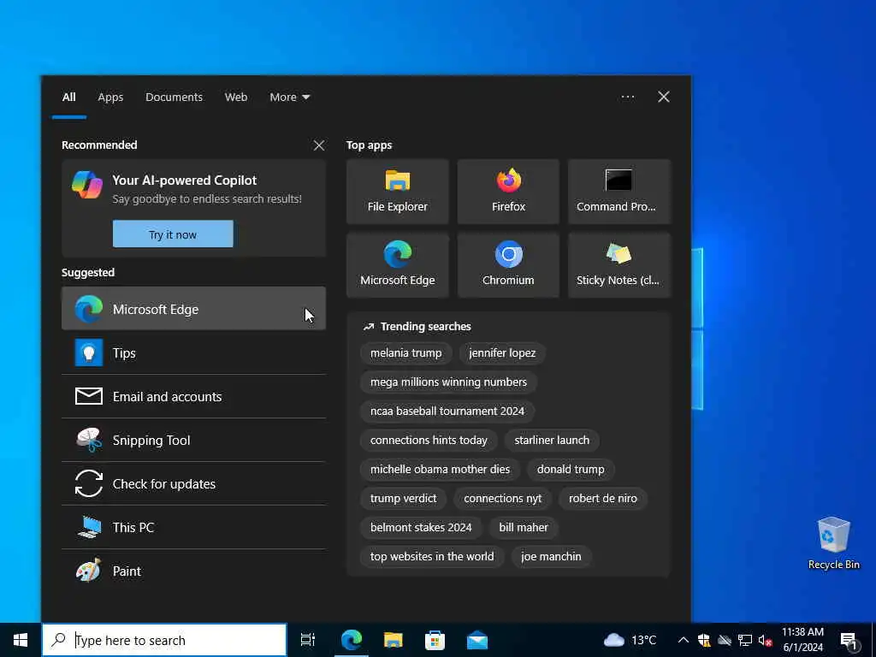This screenshot has height=657, width=876.
Task: Switch to the Documents tab
Action: click(x=174, y=97)
